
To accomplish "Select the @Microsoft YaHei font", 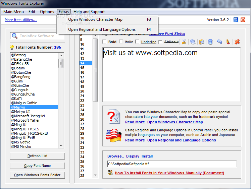I will tap(34, 120).
